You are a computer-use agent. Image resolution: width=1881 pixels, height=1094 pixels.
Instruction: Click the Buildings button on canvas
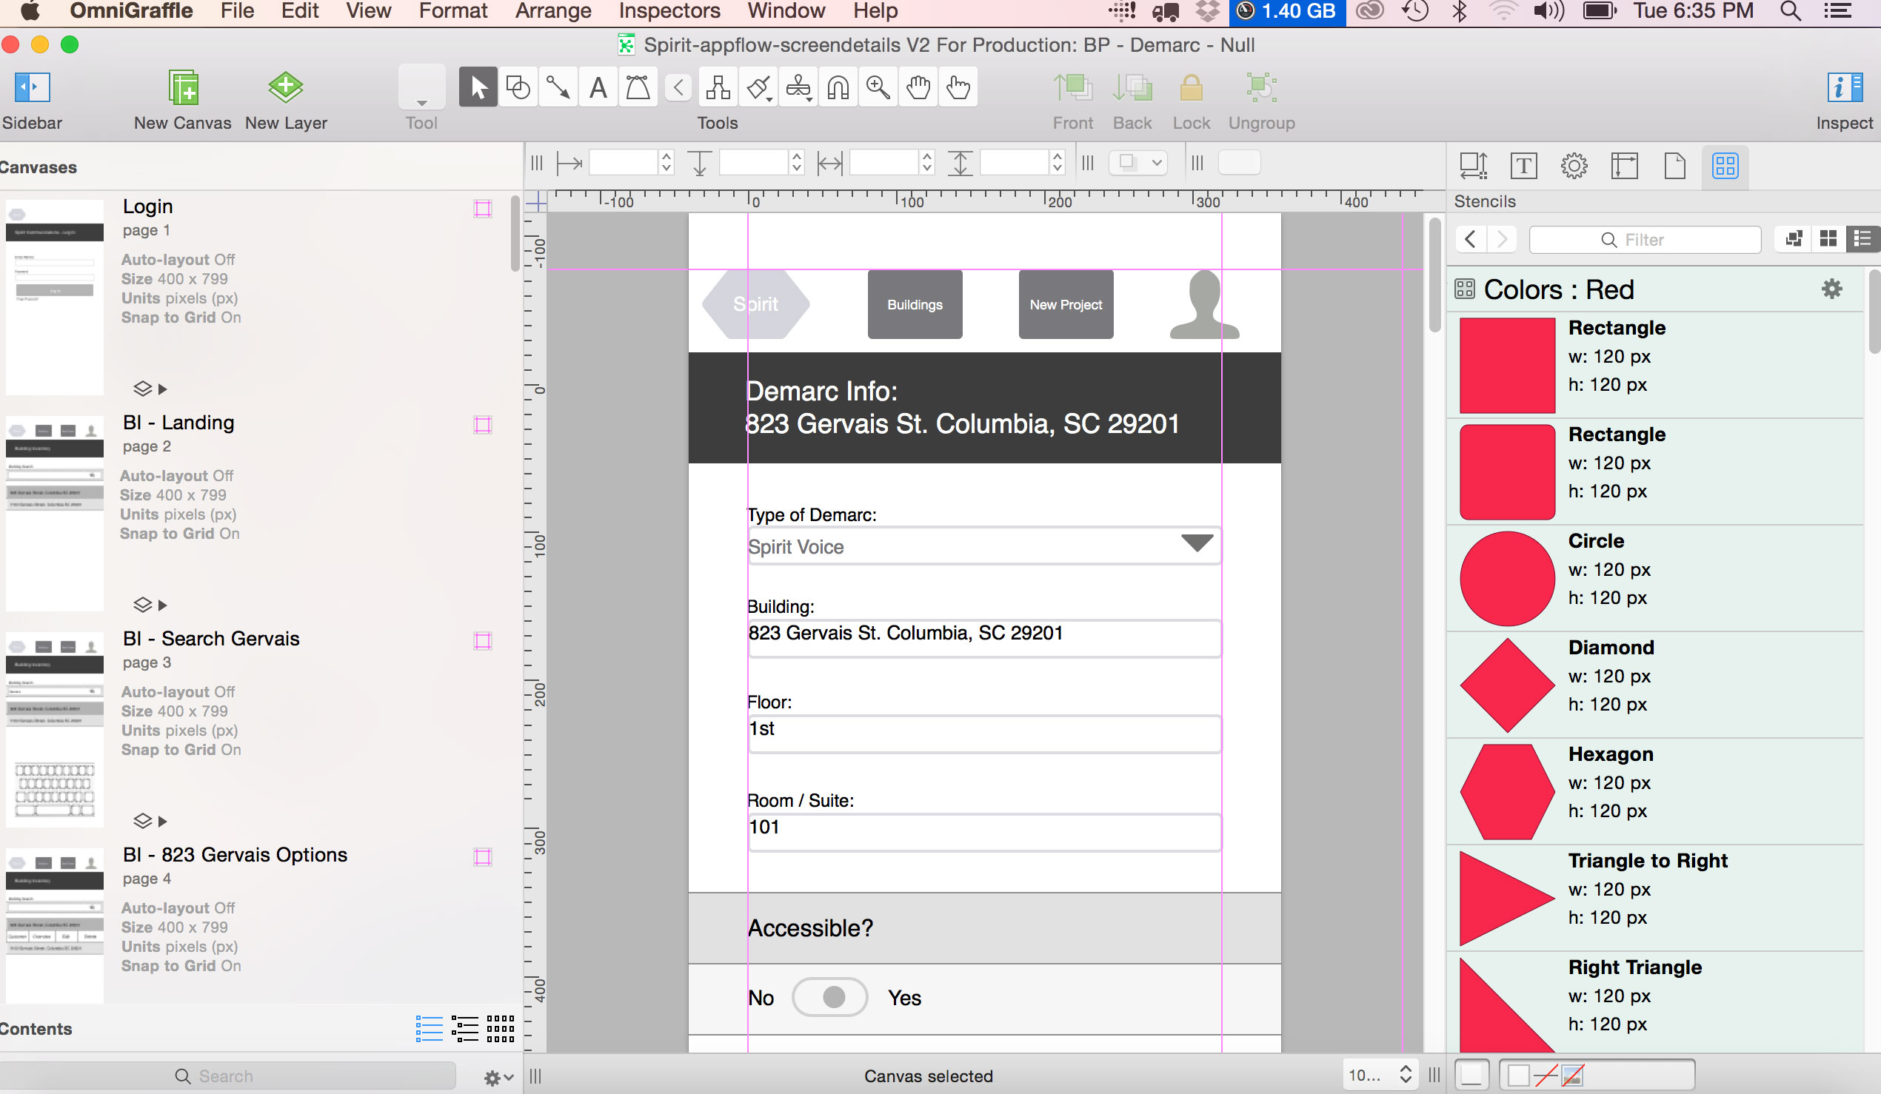(x=915, y=304)
